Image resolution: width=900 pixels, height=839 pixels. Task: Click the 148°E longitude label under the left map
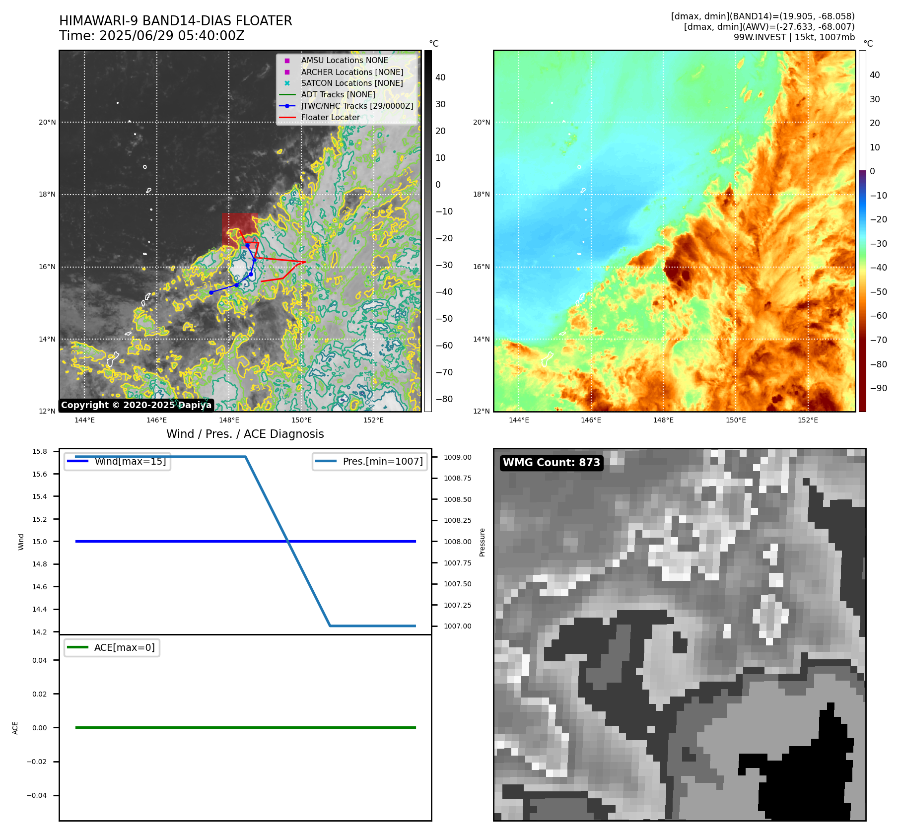[229, 420]
